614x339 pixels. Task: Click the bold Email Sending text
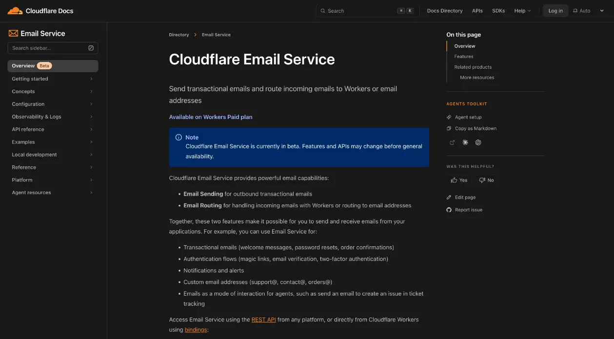point(203,194)
